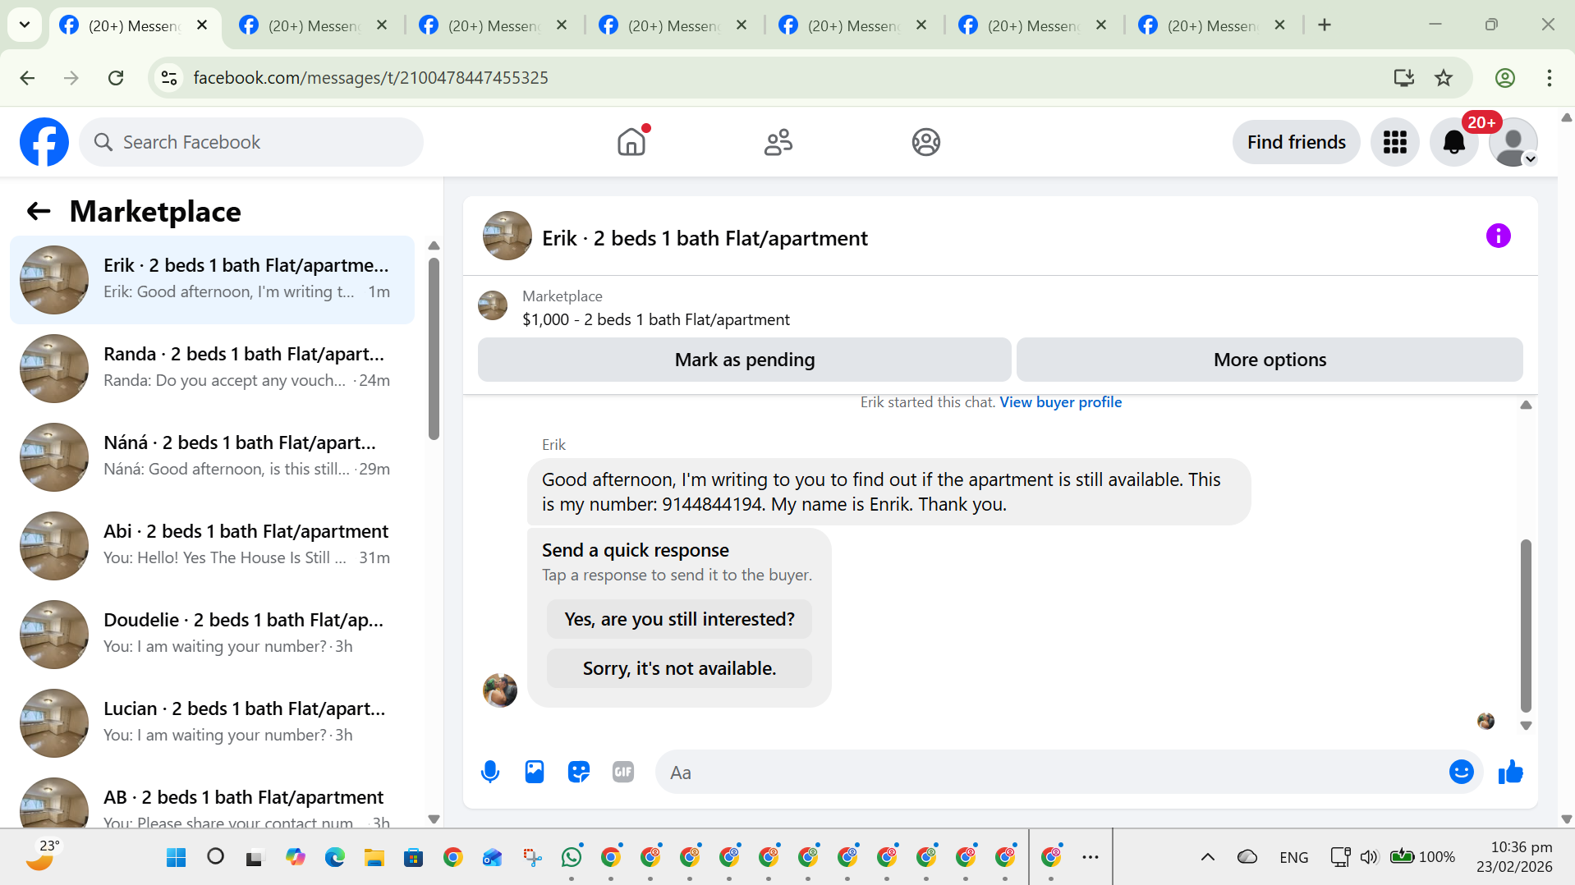
Task: Bookmark this page with the star
Action: click(1443, 78)
